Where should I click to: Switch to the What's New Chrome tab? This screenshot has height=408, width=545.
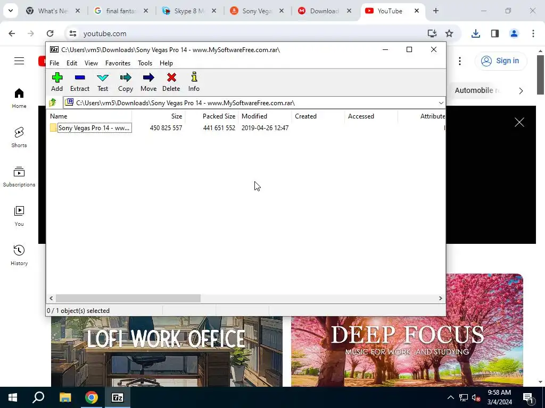point(53,11)
